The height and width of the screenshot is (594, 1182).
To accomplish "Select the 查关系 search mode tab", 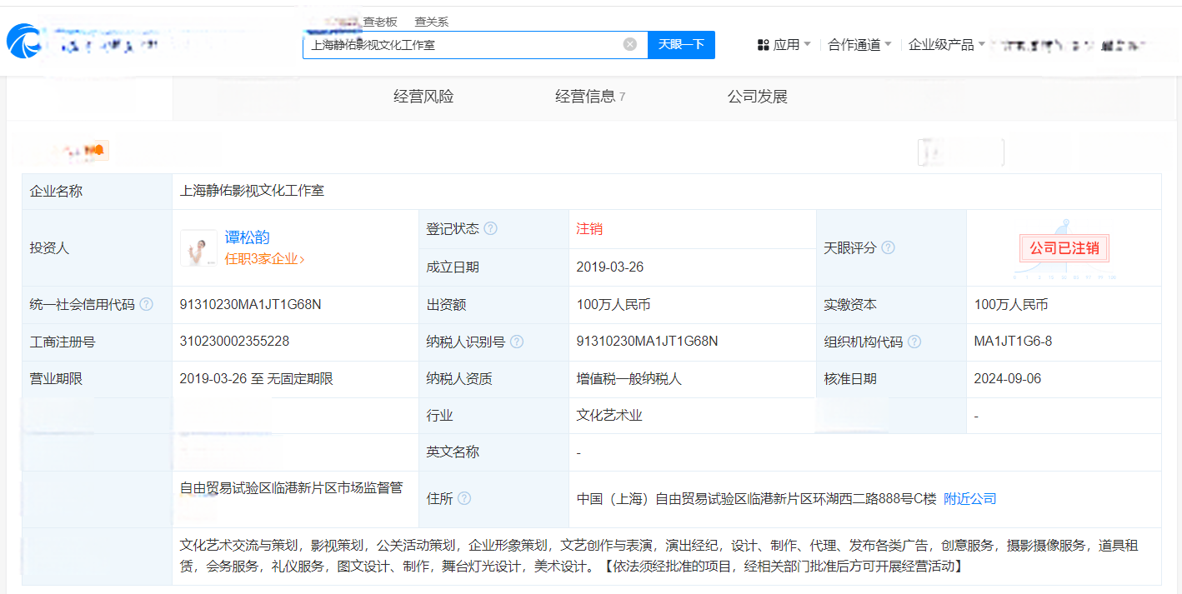I will (x=432, y=22).
